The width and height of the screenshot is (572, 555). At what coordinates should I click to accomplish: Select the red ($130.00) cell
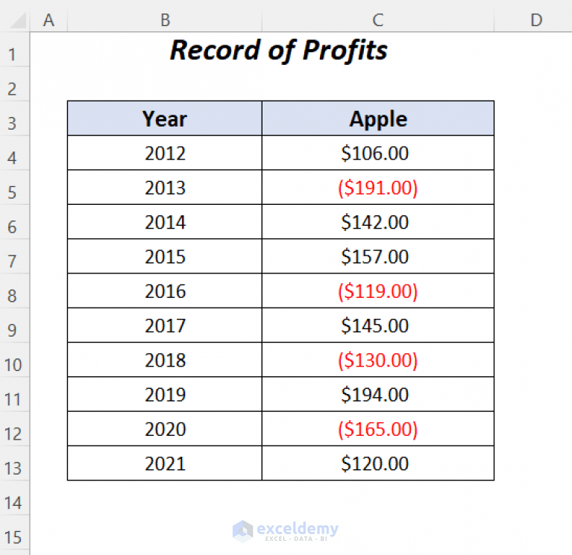coord(378,360)
